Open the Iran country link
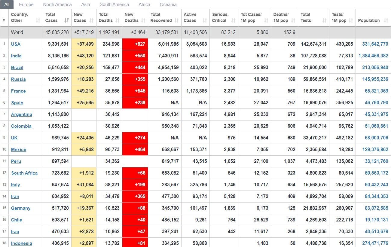The width and height of the screenshot is (391, 247). point(15,197)
